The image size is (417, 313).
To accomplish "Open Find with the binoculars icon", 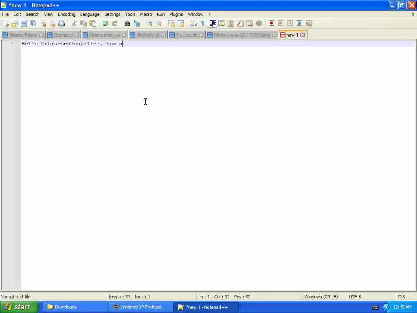I will (127, 23).
